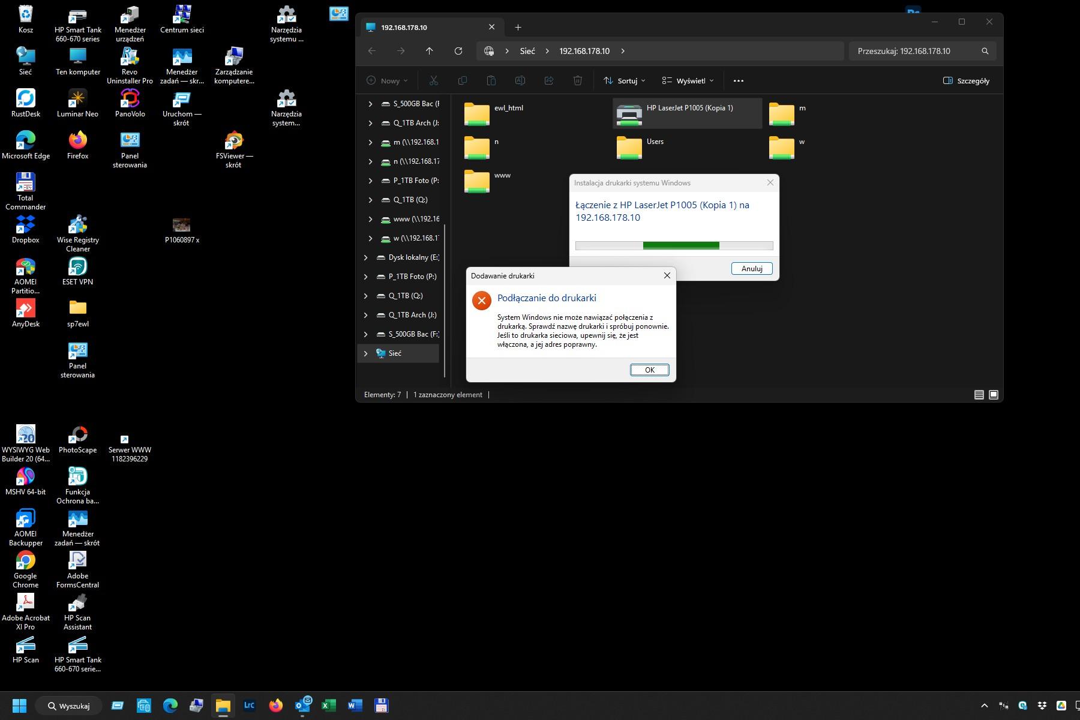1080x720 pixels.
Task: Close the Instalacja drukarki systemu Windows dialog
Action: coord(770,182)
